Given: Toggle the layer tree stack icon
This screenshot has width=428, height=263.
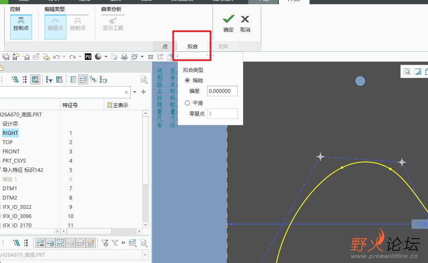Looking at the screenshot, I should pyautogui.click(x=83, y=79).
